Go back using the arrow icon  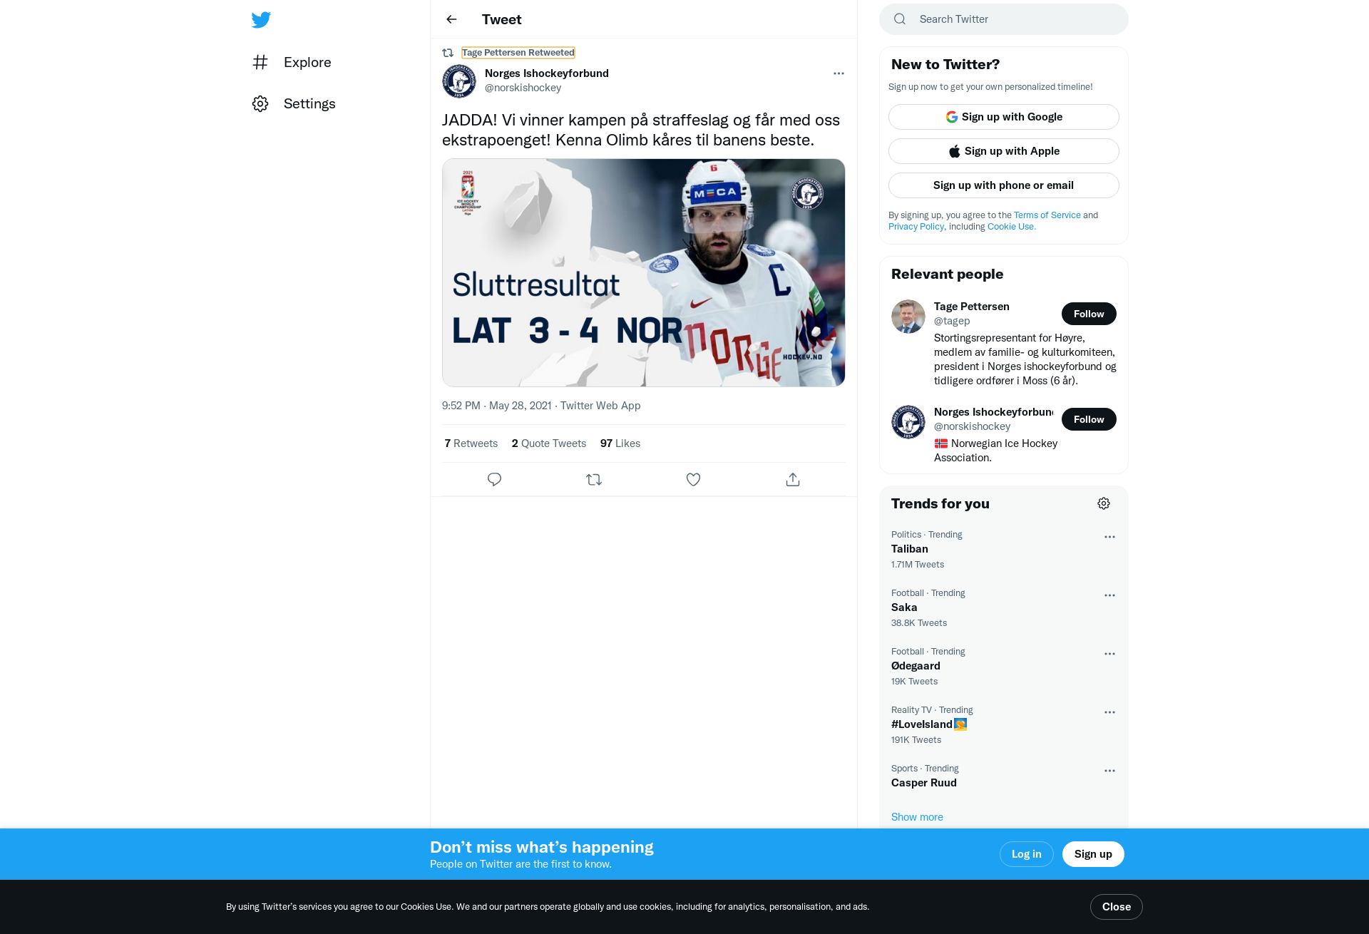click(x=451, y=19)
